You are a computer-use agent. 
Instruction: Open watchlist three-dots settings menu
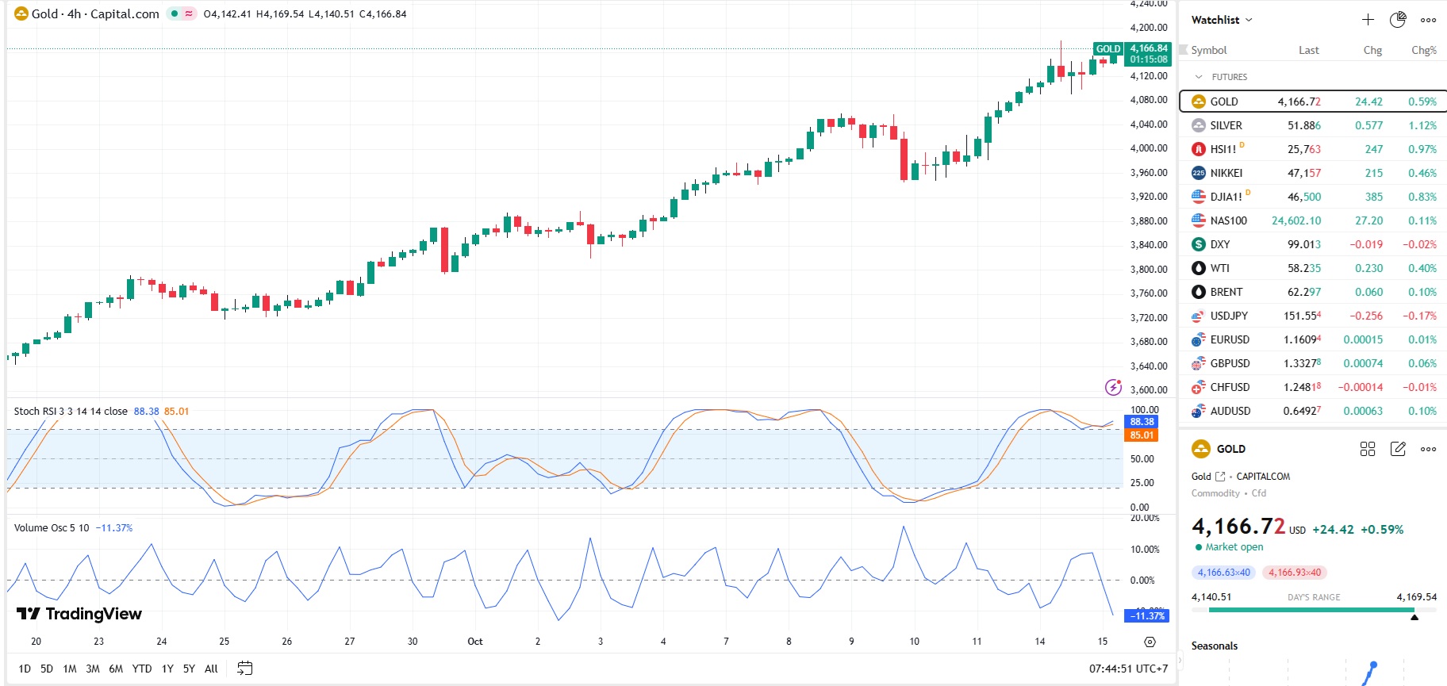[1428, 20]
